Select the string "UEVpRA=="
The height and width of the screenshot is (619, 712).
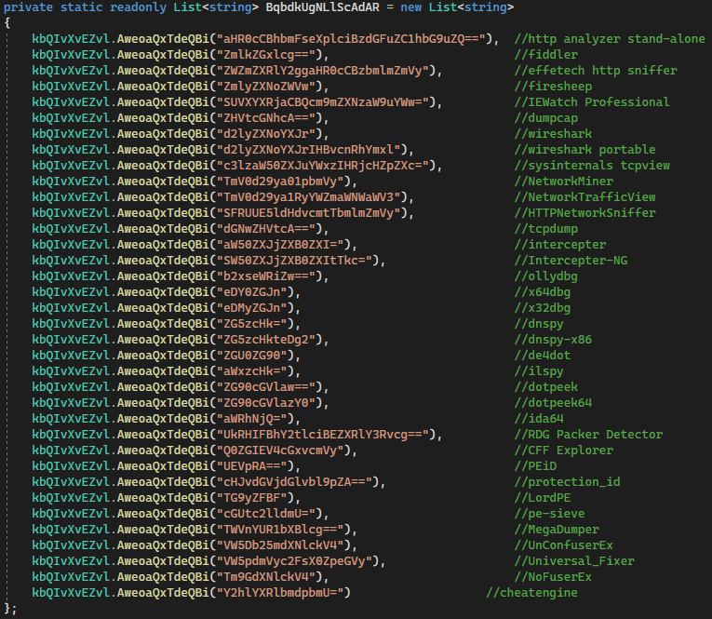click(x=252, y=466)
